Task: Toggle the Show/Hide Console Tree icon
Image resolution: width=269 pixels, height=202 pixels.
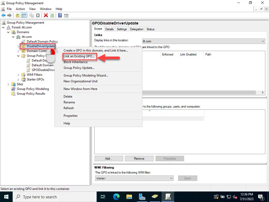Action: pyautogui.click(x=24, y=16)
